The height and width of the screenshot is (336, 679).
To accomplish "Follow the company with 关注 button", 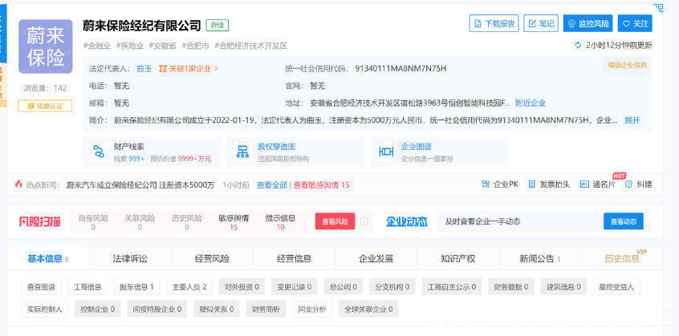I will point(635,24).
